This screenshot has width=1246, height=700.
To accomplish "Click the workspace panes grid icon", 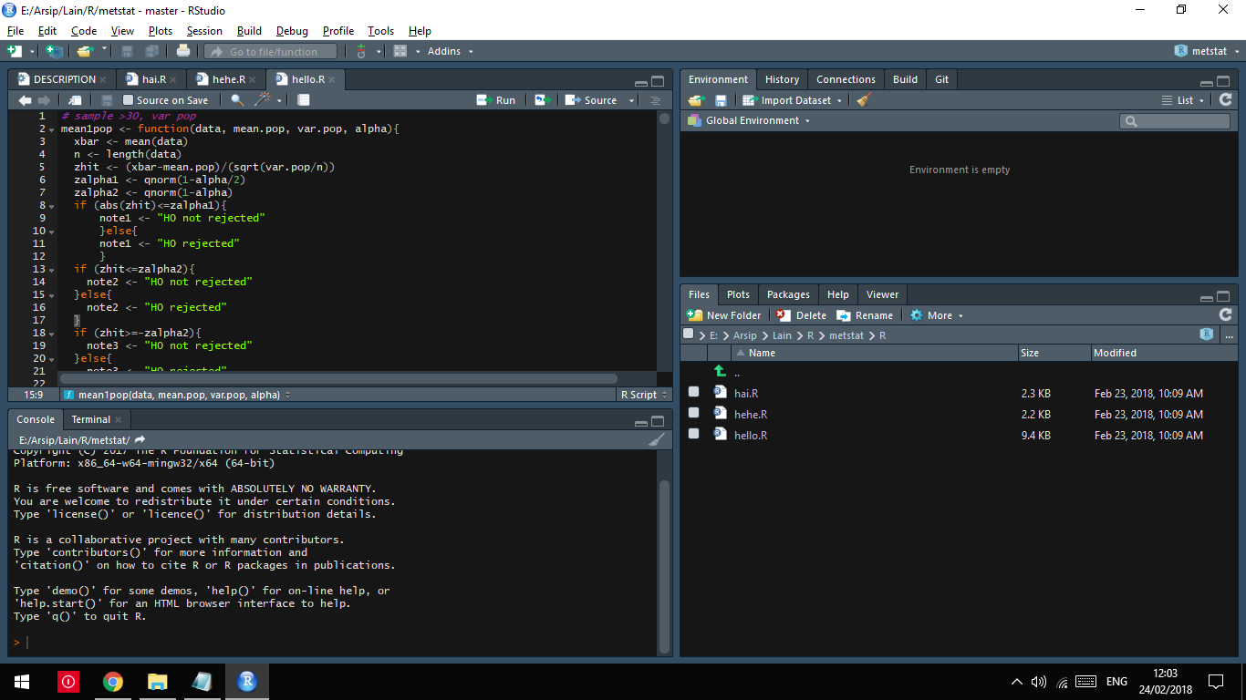I will [x=400, y=51].
